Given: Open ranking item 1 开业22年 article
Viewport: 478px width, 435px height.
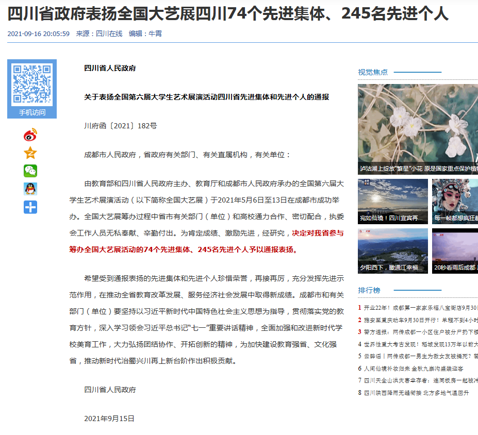Looking at the screenshot, I should [420, 308].
